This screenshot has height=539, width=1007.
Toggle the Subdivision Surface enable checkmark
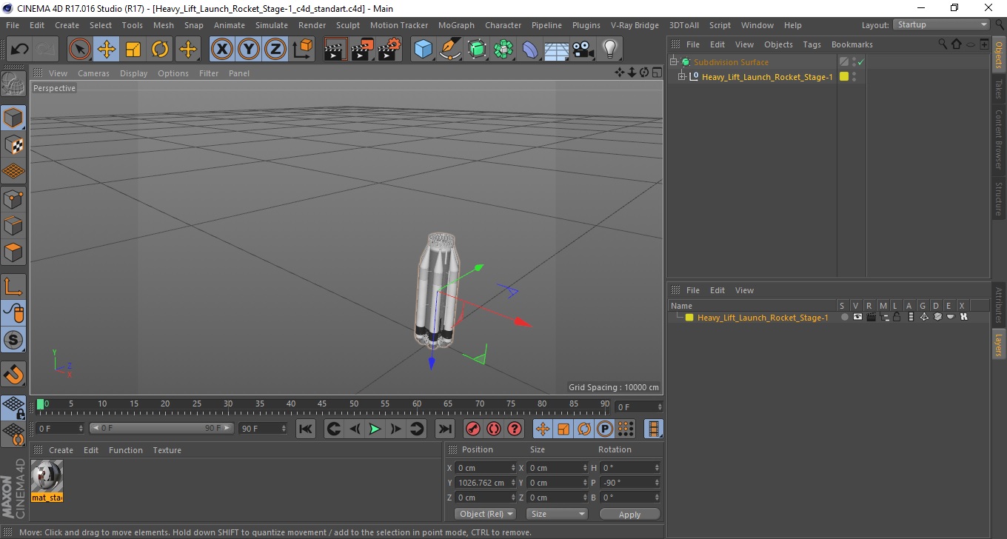click(x=860, y=62)
